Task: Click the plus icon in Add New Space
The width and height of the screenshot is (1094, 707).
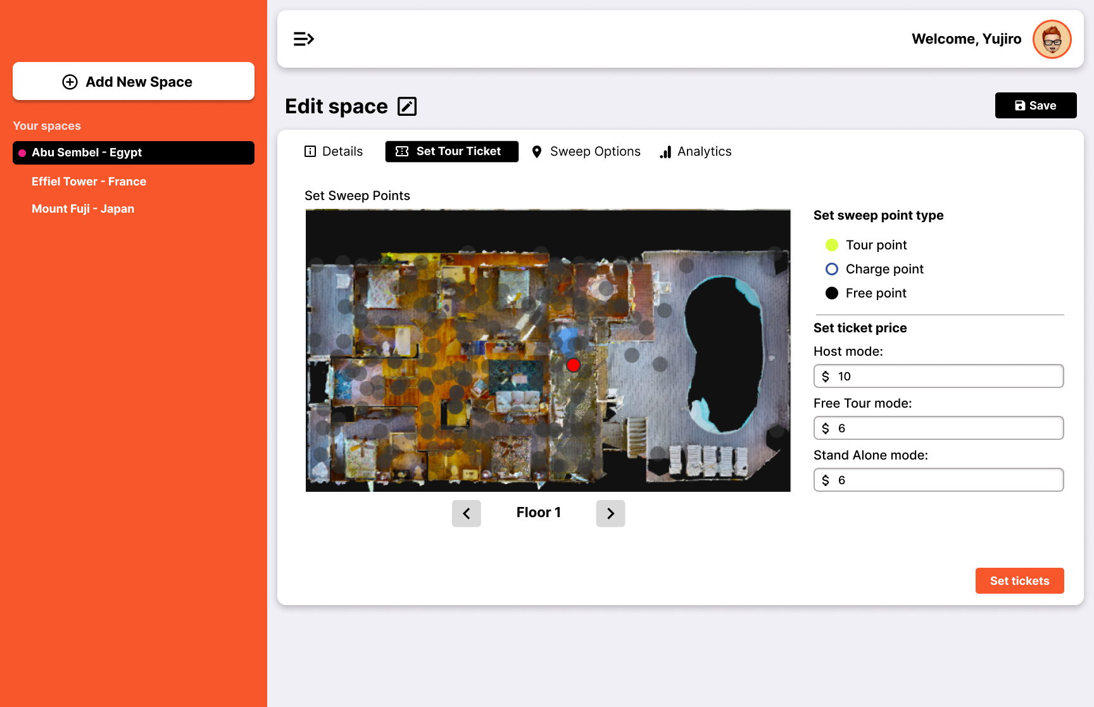Action: (70, 82)
